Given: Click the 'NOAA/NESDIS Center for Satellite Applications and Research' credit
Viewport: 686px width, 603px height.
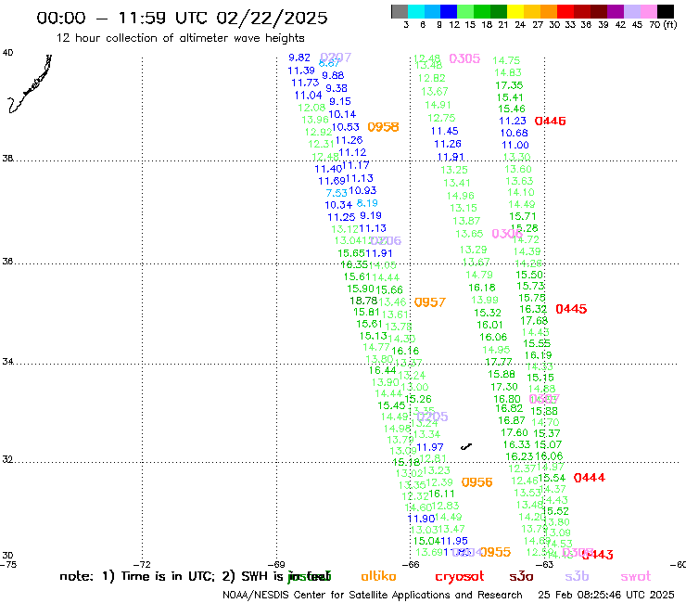Looking at the screenshot, I should coord(373,595).
